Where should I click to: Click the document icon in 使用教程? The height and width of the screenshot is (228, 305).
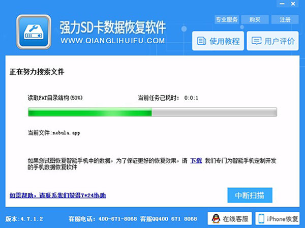[x=201, y=41]
